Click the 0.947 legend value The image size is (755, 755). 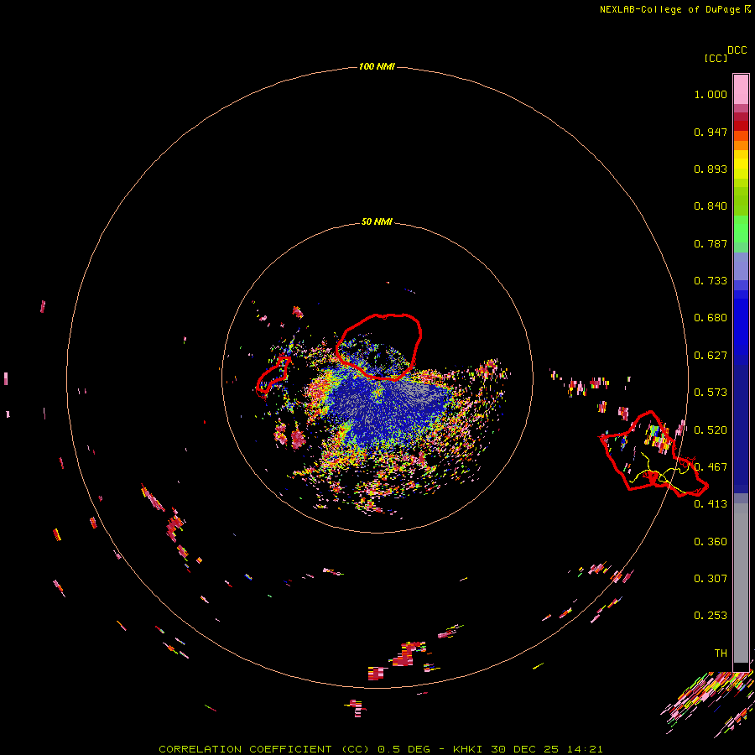pos(711,132)
